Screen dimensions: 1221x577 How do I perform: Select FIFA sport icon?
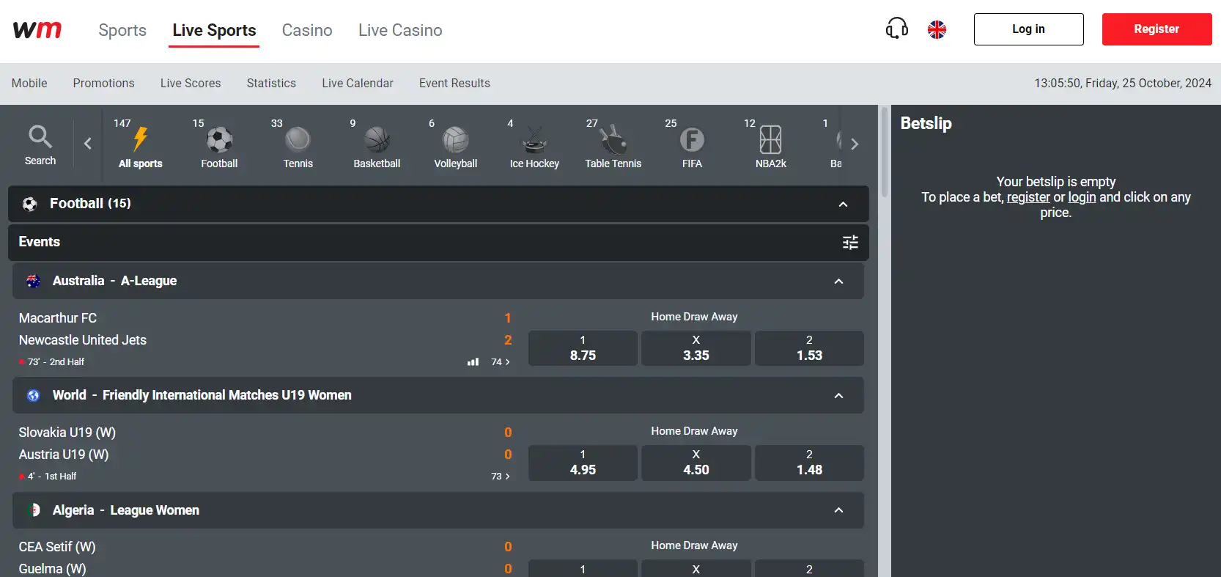click(x=692, y=139)
